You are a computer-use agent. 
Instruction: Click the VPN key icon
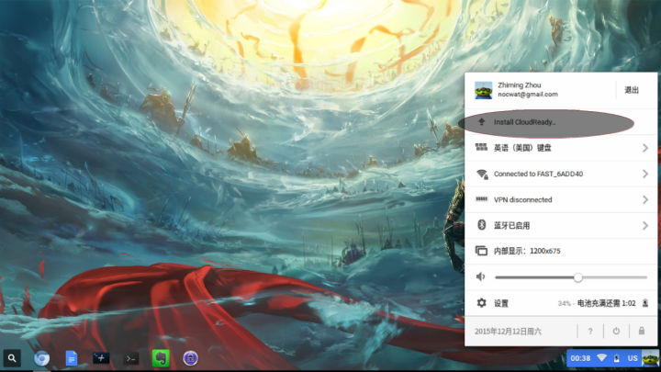481,199
